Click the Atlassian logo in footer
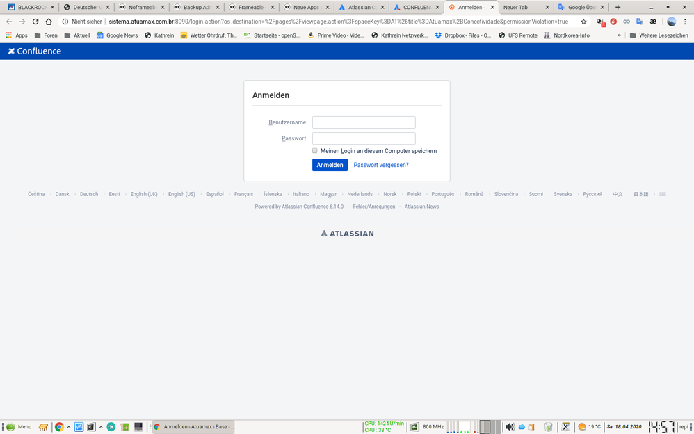Viewport: 694px width, 434px height. tap(347, 234)
